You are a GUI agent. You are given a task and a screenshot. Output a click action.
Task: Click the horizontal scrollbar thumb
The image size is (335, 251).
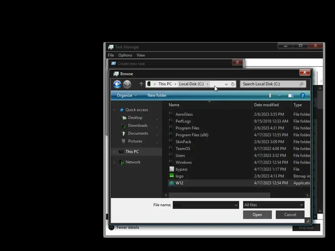click(220, 195)
